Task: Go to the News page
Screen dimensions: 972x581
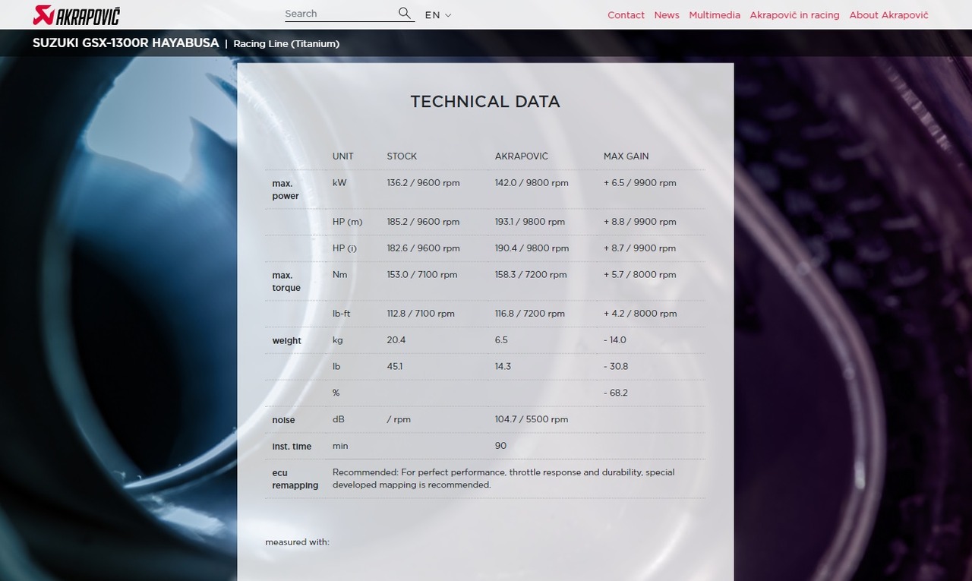Action: (x=667, y=14)
